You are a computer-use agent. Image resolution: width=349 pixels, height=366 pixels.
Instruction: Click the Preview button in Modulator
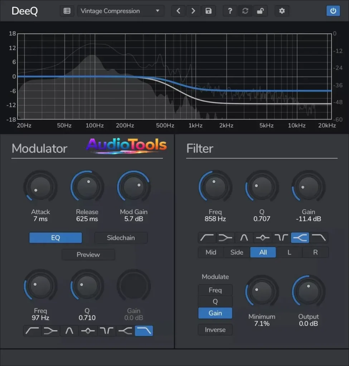tap(88, 254)
